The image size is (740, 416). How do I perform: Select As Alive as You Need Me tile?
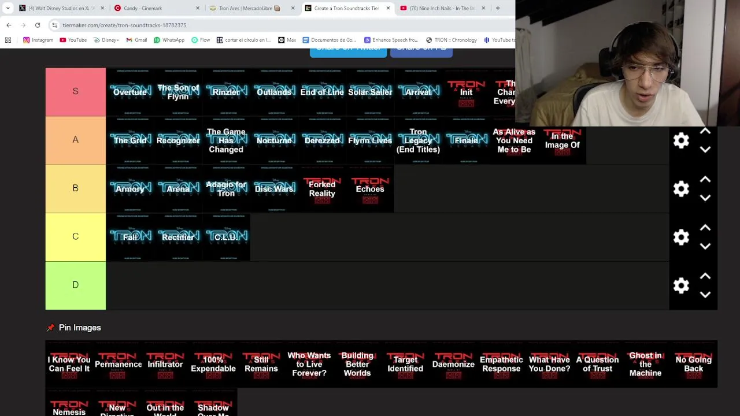click(x=514, y=140)
